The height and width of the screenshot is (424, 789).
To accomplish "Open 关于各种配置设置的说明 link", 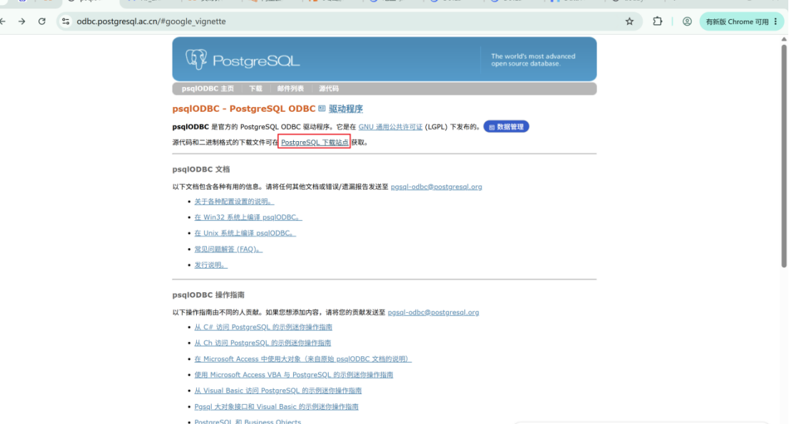I will click(x=234, y=202).
